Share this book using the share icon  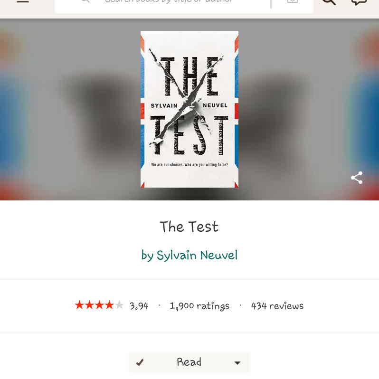pyautogui.click(x=357, y=178)
